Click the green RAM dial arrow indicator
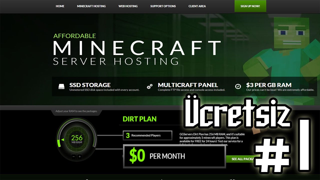The width and height of the screenshot is (320, 180). coord(62,140)
